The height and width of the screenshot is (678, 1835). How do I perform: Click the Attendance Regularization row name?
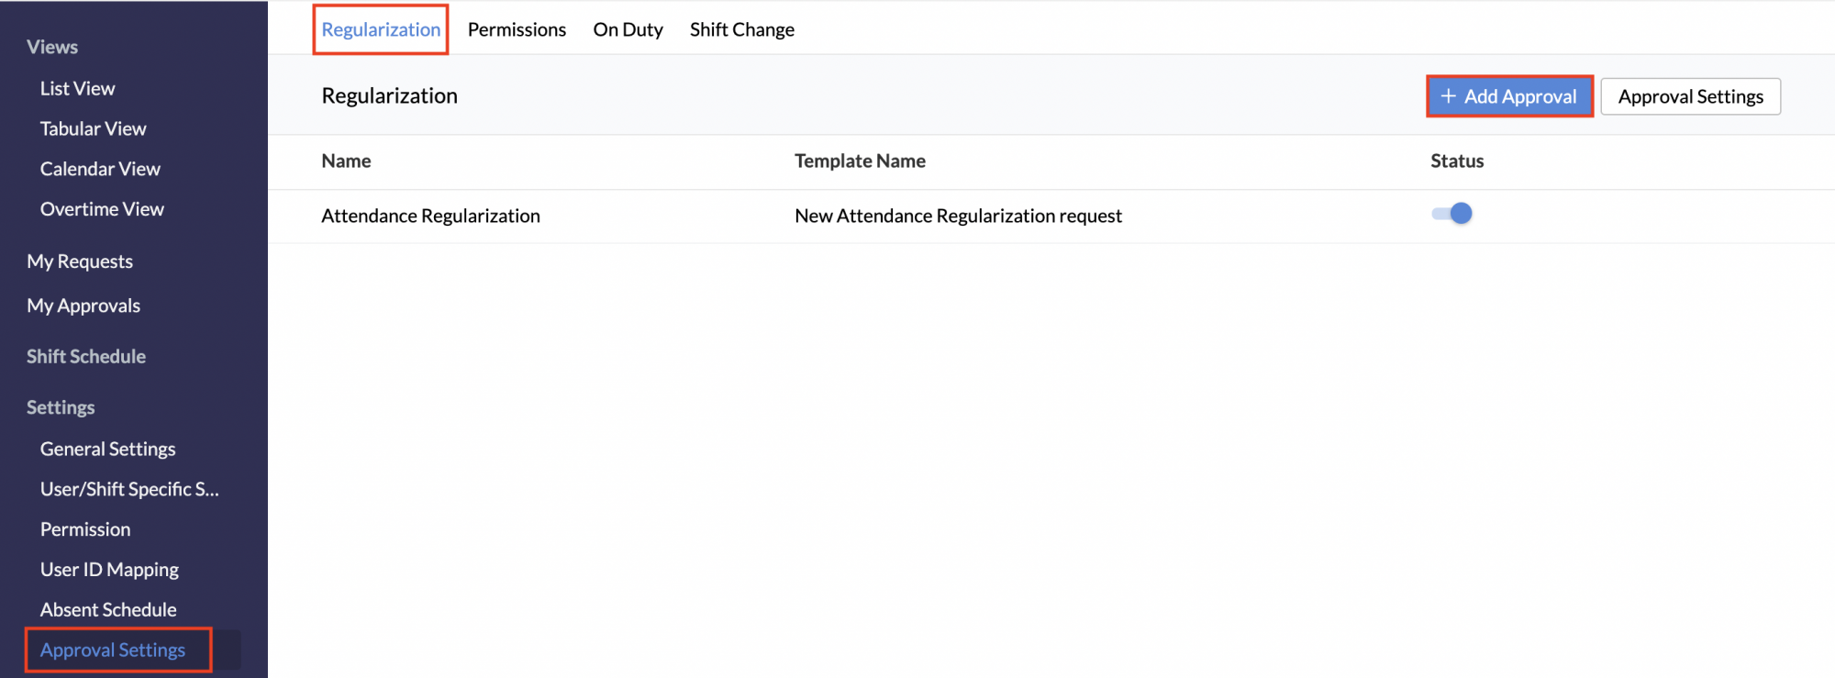[430, 216]
